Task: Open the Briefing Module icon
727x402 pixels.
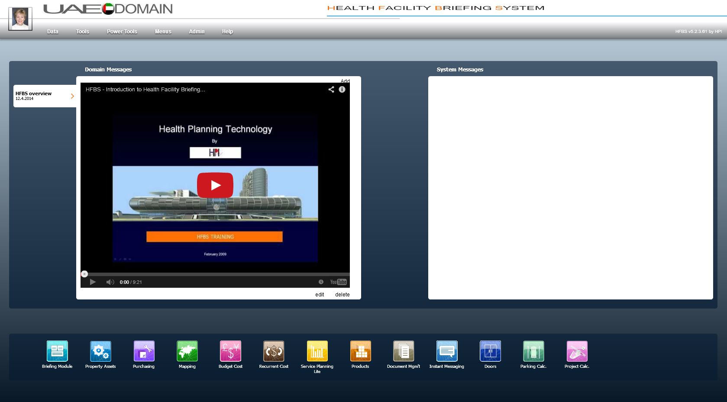Action: (57, 351)
